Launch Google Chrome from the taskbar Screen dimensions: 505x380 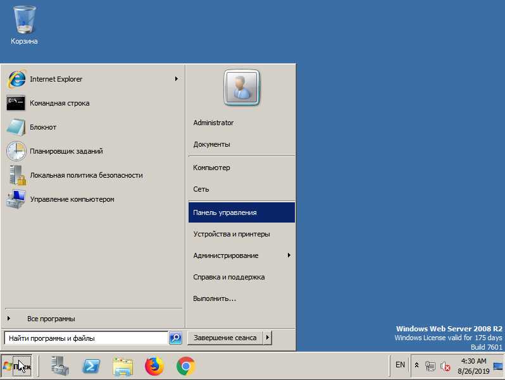pyautogui.click(x=186, y=366)
